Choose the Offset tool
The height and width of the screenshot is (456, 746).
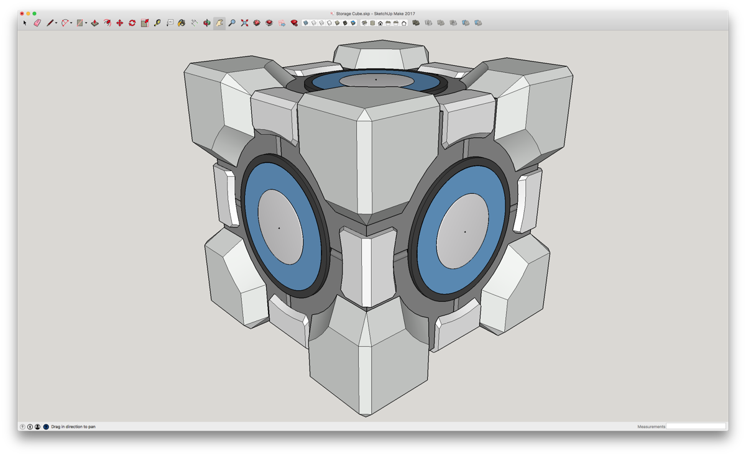[107, 23]
